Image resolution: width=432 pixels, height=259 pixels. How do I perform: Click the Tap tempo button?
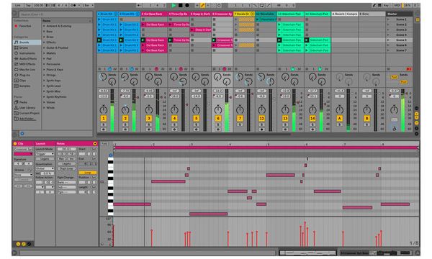28,5
